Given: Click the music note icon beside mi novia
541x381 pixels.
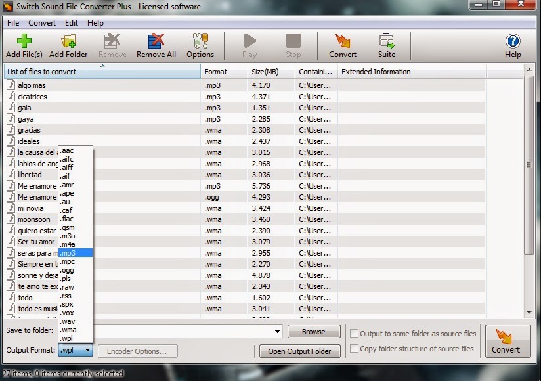Looking at the screenshot, I should (x=11, y=208).
